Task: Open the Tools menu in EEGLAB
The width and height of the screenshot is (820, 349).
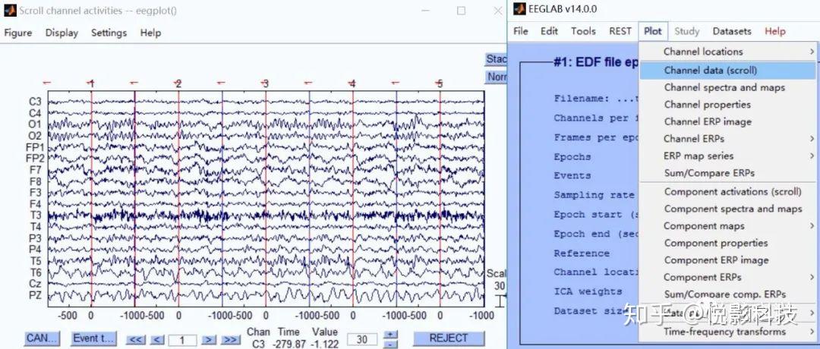Action: click(x=583, y=31)
